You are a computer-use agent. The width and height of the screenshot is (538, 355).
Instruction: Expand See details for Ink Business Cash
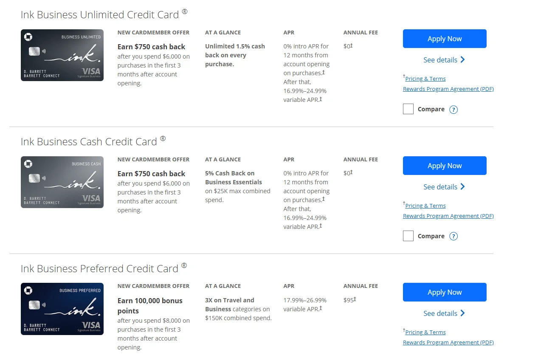[x=444, y=187]
